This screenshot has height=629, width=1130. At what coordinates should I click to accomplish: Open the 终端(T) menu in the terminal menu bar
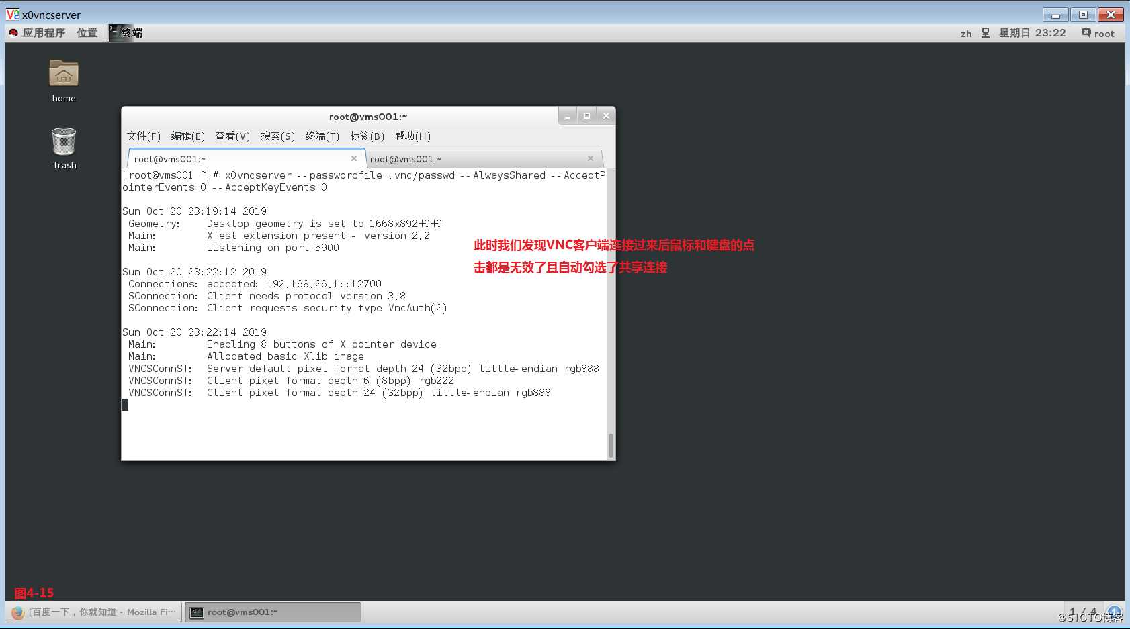322,136
